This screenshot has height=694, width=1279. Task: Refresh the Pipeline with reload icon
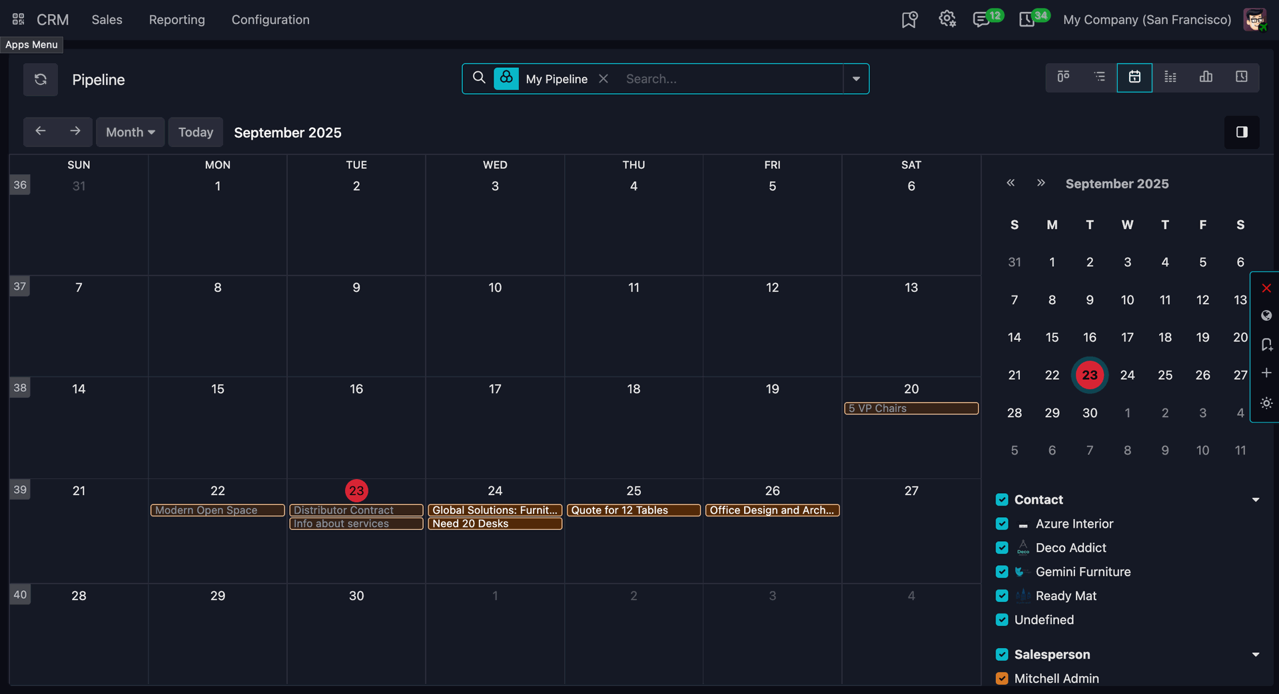point(41,80)
